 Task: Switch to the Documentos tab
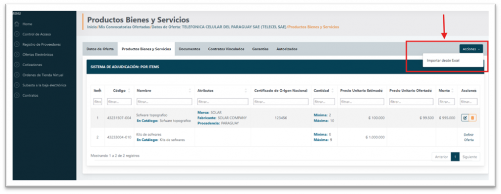tap(189, 49)
